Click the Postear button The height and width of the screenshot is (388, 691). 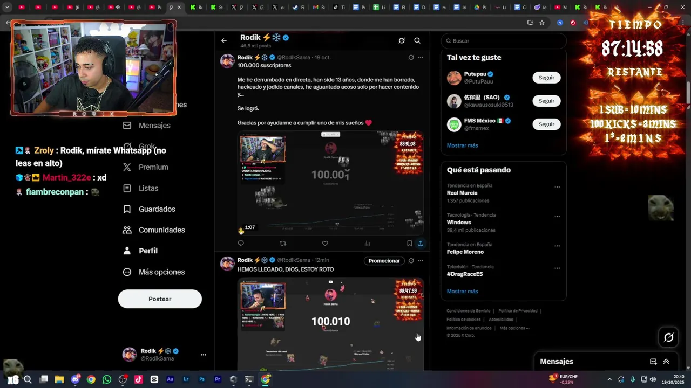tap(160, 299)
